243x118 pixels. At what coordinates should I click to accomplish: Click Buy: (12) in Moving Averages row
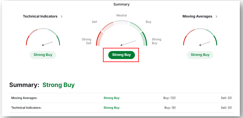(170, 98)
